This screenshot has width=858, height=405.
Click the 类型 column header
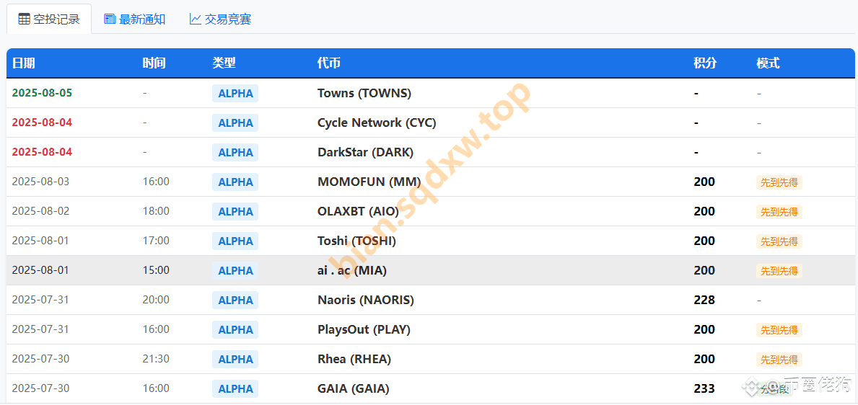tap(224, 63)
